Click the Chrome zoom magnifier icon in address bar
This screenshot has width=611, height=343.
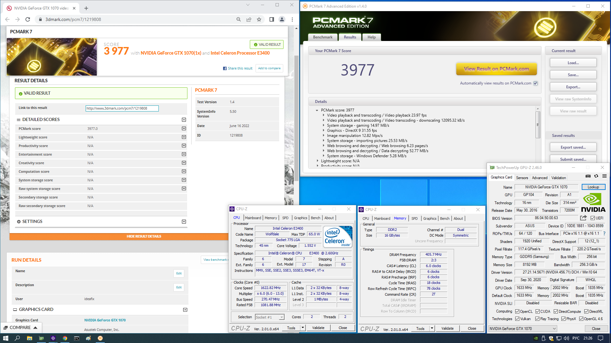(239, 19)
